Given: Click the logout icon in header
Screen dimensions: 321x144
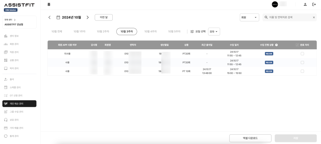Looking at the screenshot, I should tap(314, 4).
